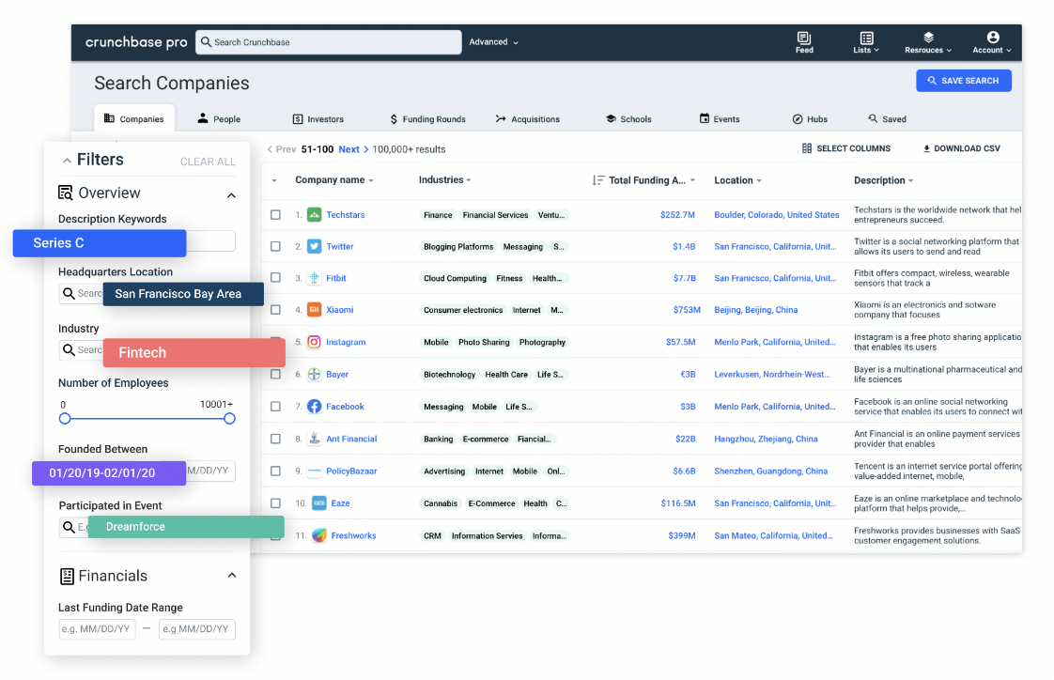Tick the Fitbit row checkbox
Image resolution: width=1054 pixels, height=680 pixels.
pyautogui.click(x=275, y=277)
